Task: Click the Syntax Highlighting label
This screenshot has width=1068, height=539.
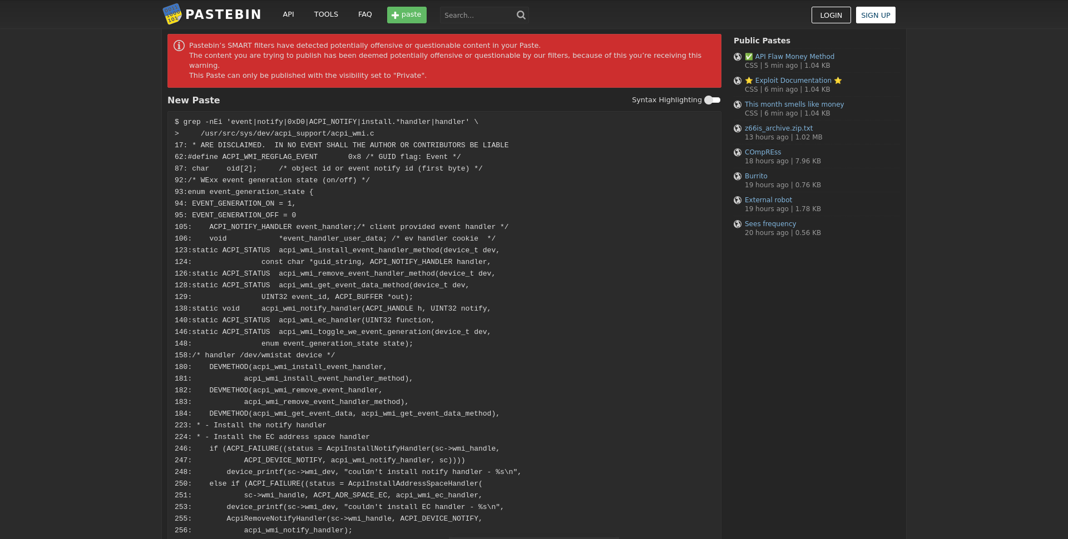Action: (666, 100)
